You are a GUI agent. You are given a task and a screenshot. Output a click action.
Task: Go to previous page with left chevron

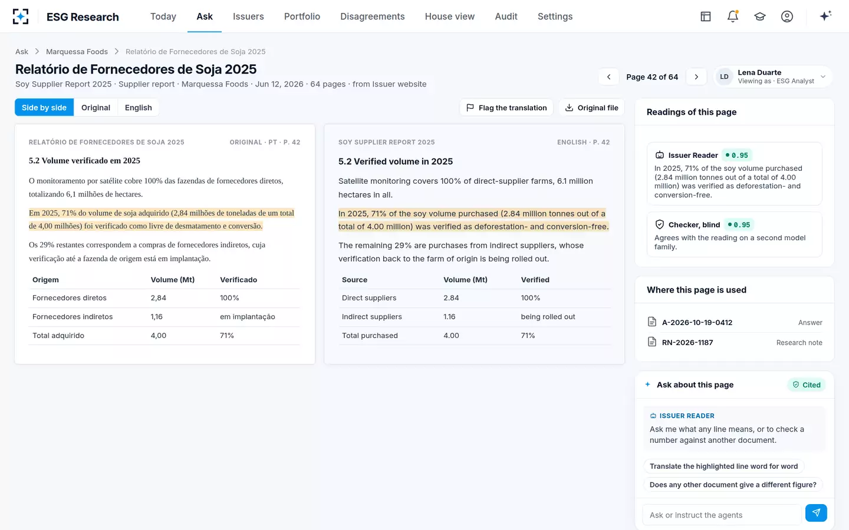pos(609,77)
